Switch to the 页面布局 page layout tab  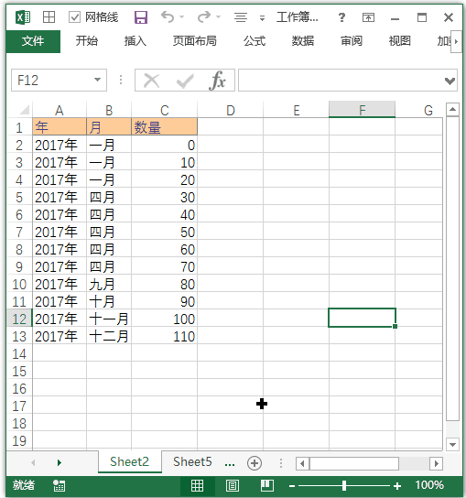click(195, 41)
